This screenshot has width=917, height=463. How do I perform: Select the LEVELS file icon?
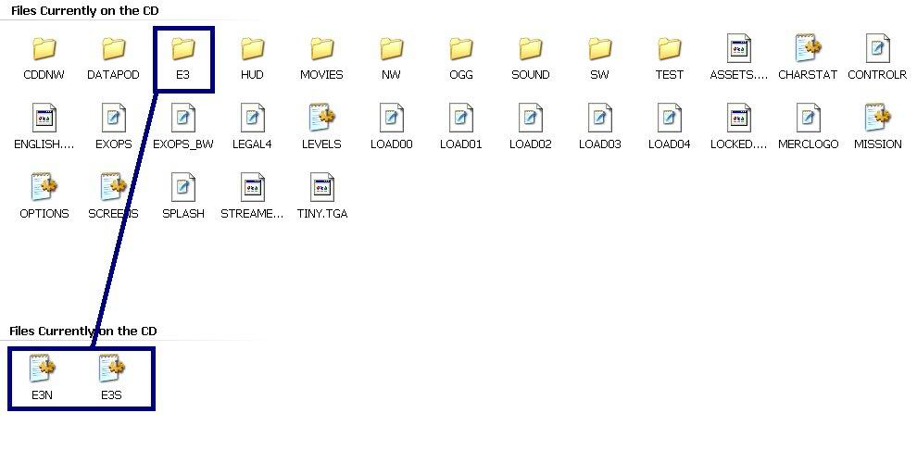tap(322, 118)
